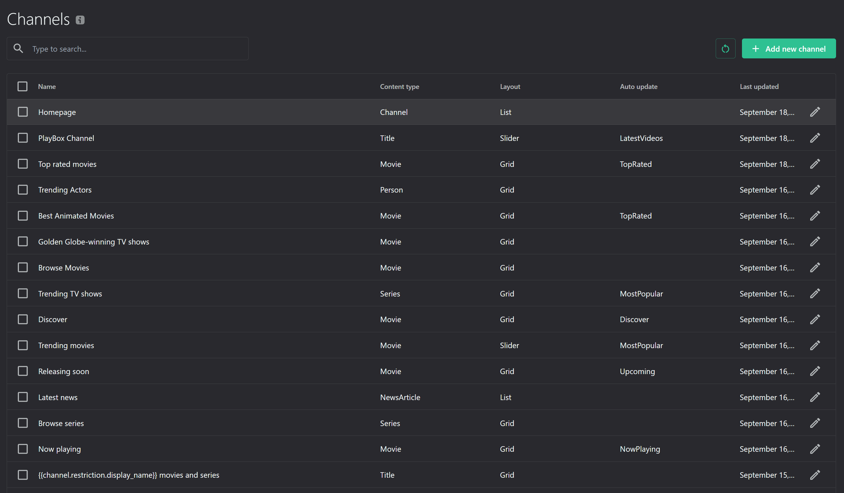Click the search magnifier icon
The image size is (844, 493).
[x=18, y=49]
